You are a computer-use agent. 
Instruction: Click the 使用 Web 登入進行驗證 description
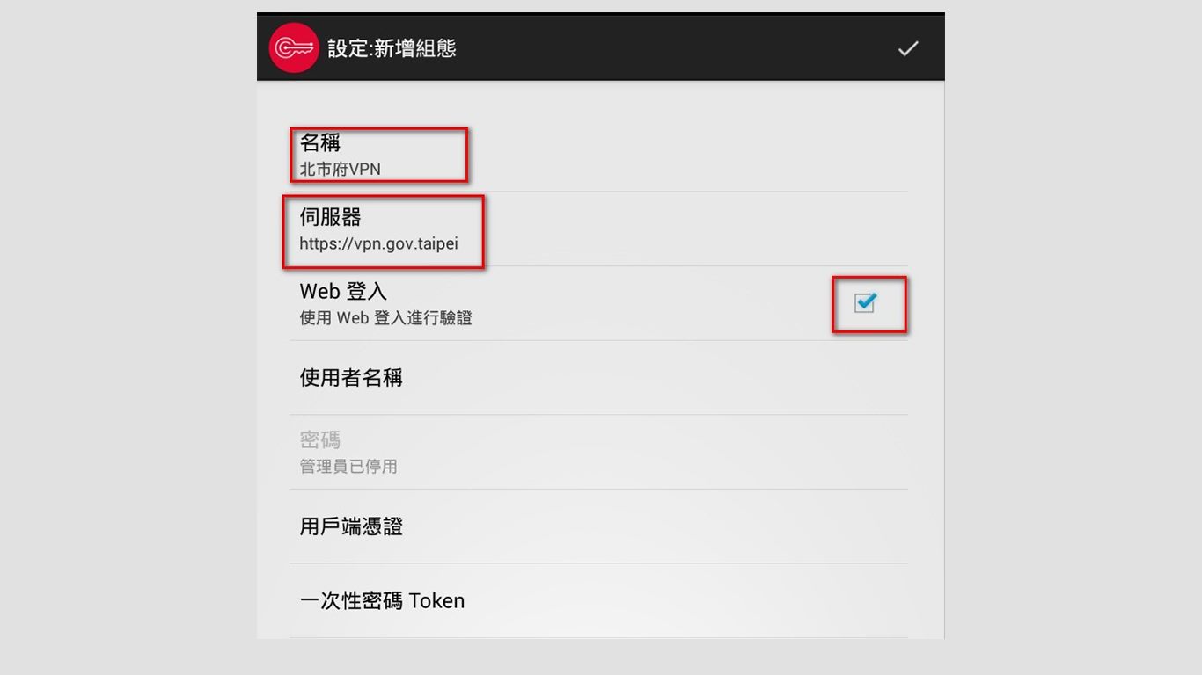click(385, 318)
